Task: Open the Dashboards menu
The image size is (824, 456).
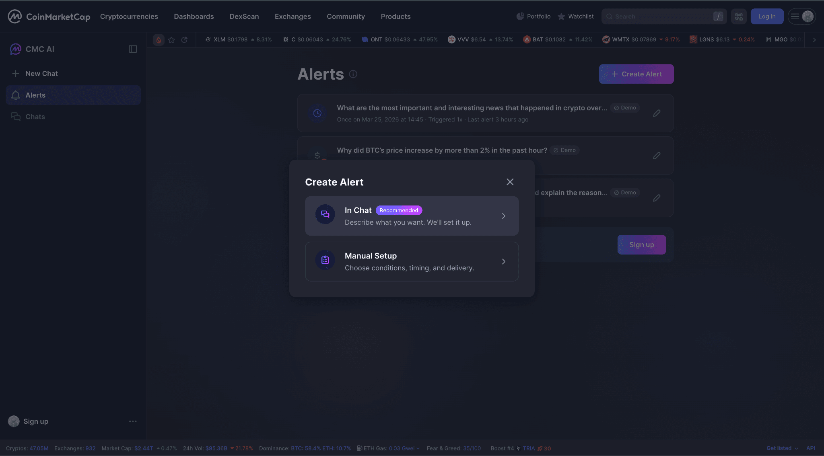Action: pos(194,16)
